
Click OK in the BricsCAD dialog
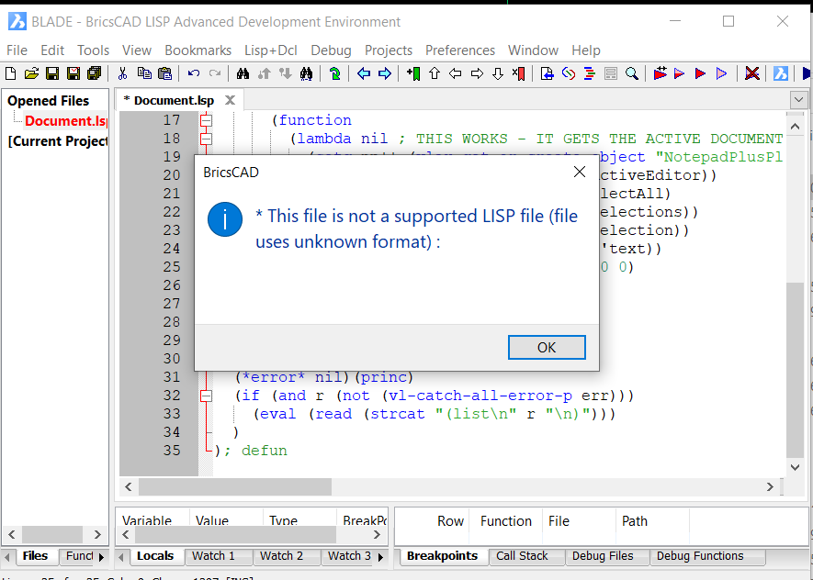547,347
